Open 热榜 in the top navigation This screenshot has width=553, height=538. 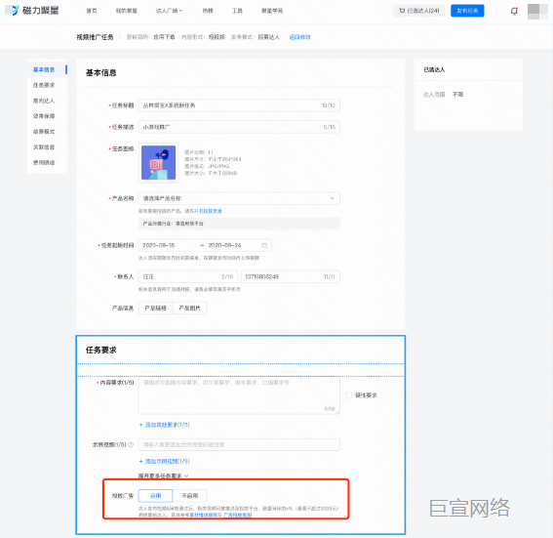208,11
